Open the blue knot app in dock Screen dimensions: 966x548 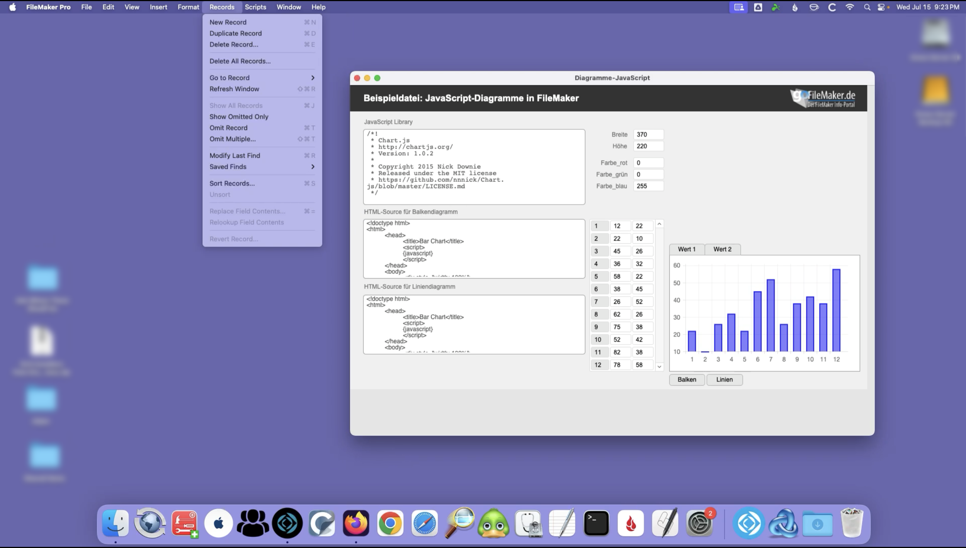pos(783,523)
